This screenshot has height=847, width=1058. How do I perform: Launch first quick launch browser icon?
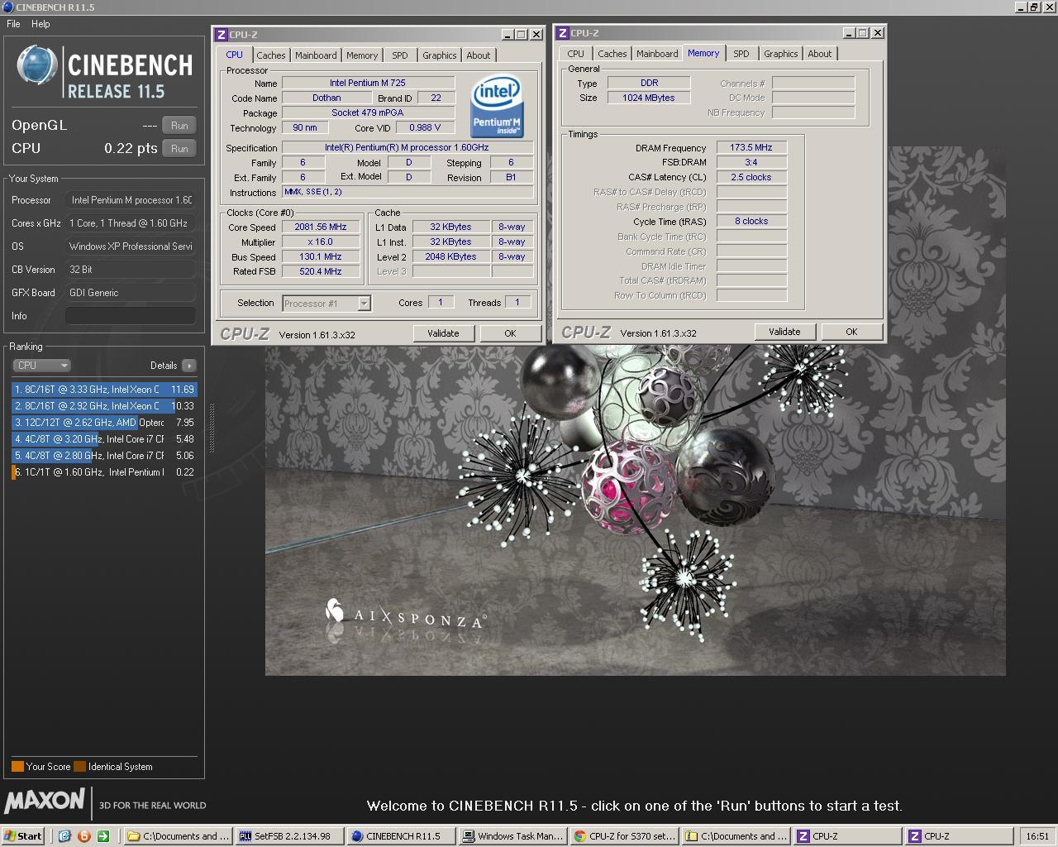pyautogui.click(x=64, y=836)
